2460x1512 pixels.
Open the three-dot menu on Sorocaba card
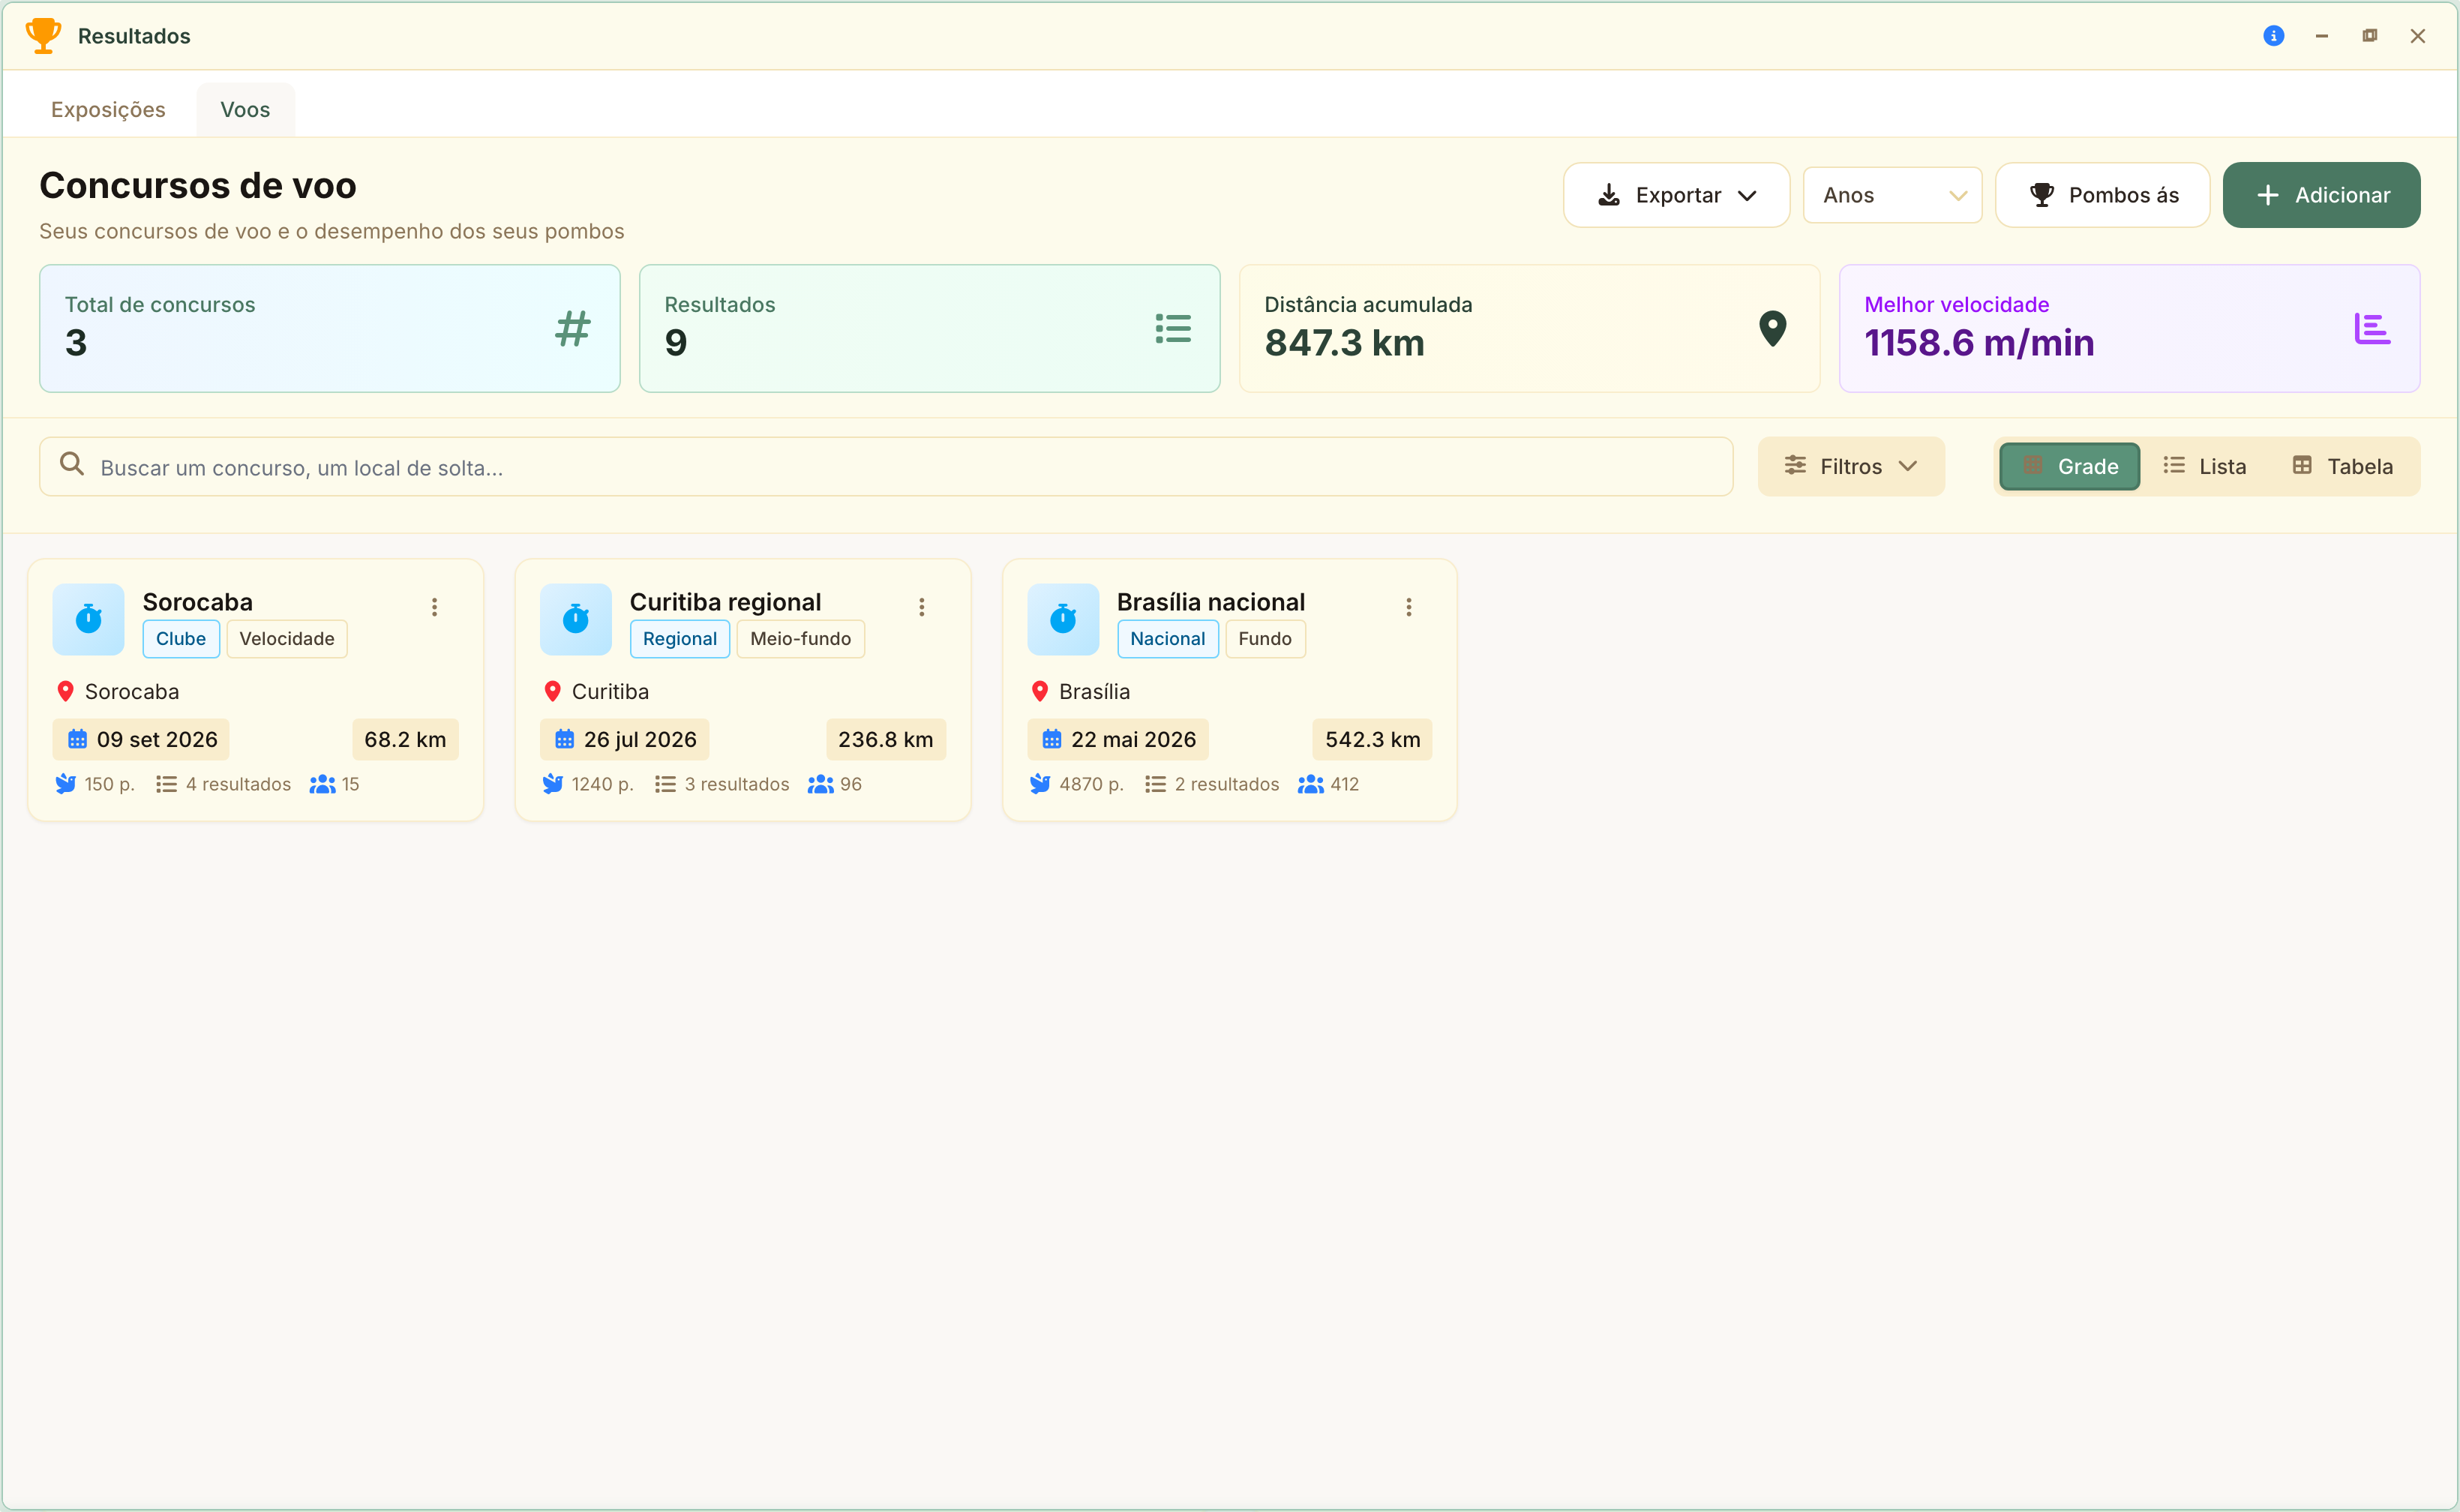(434, 607)
